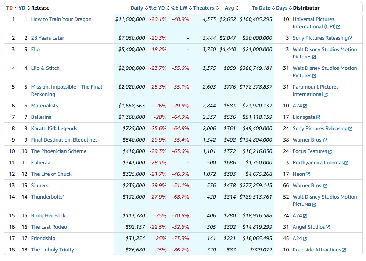Open Warner Bros. link for Final Destination: Bloodlines
The image size is (366, 261).
coord(308,140)
